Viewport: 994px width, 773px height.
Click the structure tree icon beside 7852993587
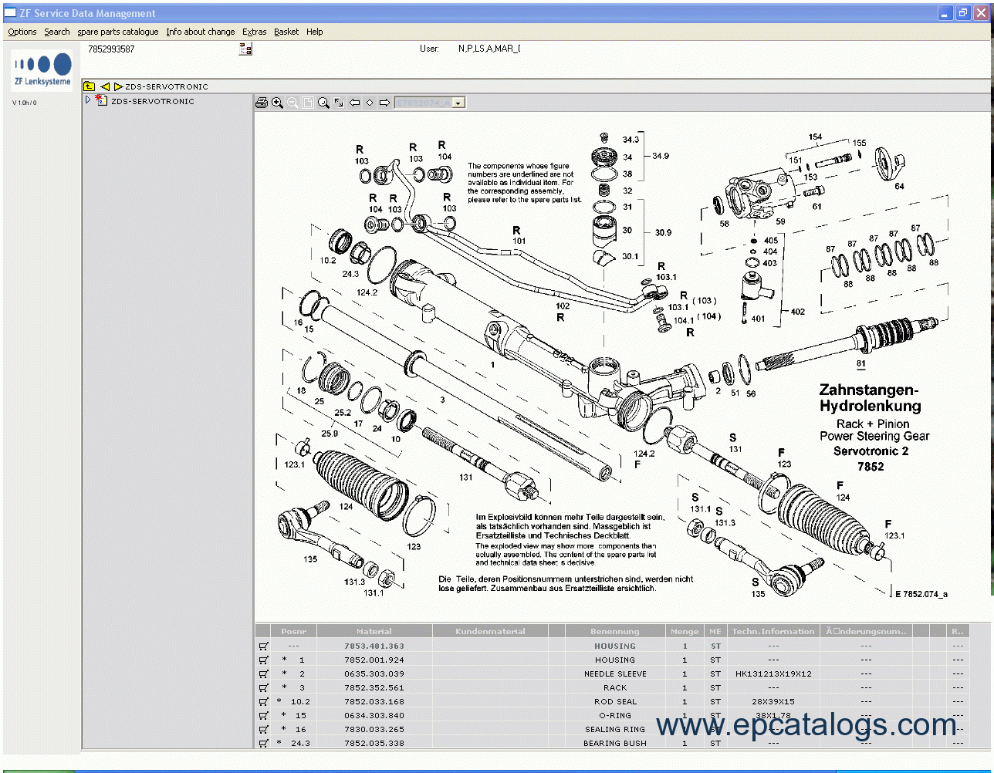pyautogui.click(x=245, y=49)
